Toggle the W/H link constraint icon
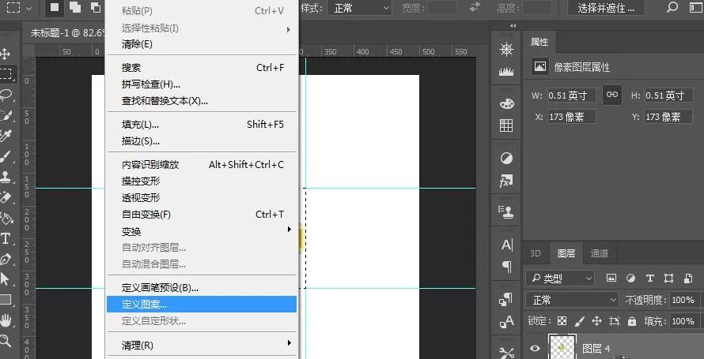Image resolution: width=704 pixels, height=359 pixels. [x=612, y=95]
